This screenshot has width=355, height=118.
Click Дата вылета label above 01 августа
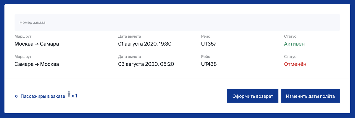pyautogui.click(x=129, y=36)
